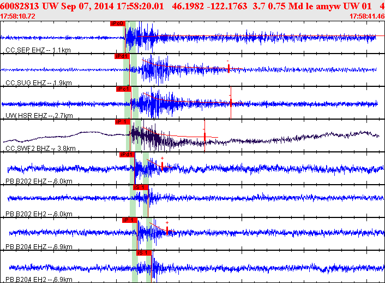Select the iP 1 pick flag on PB.B204 EHZ
This screenshot has width=385, height=283.
point(130,220)
